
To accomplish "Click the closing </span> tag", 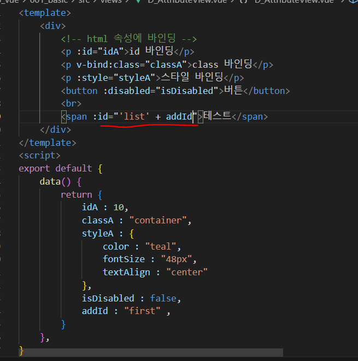I will tap(250, 117).
